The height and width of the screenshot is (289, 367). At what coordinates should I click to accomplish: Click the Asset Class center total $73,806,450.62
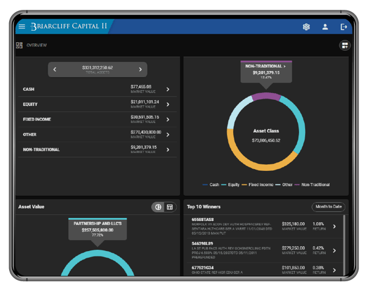266,140
